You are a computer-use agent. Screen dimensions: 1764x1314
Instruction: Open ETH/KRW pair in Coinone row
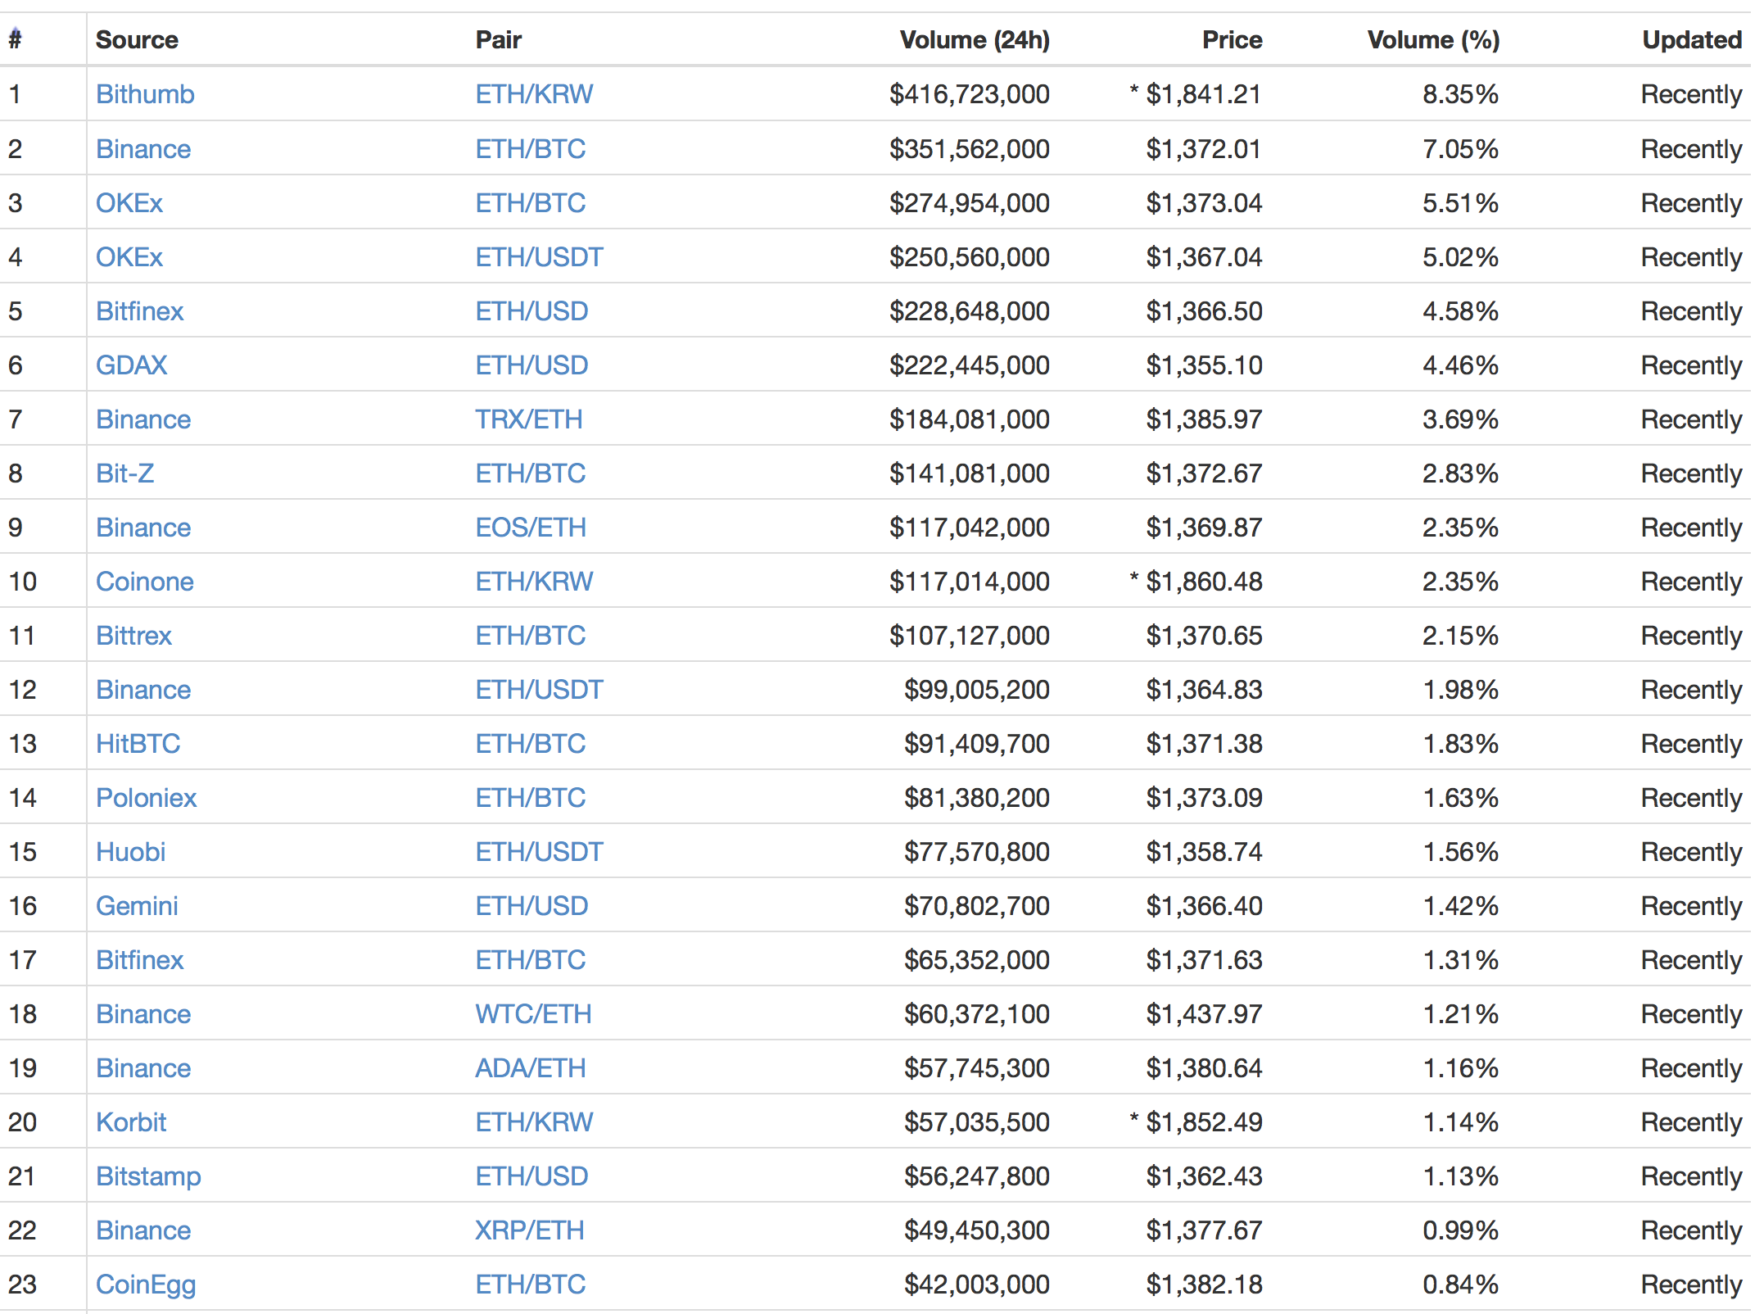click(x=534, y=582)
